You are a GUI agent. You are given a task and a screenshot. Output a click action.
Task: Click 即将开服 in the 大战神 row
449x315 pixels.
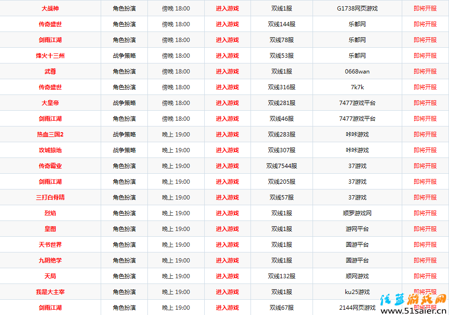425,9
